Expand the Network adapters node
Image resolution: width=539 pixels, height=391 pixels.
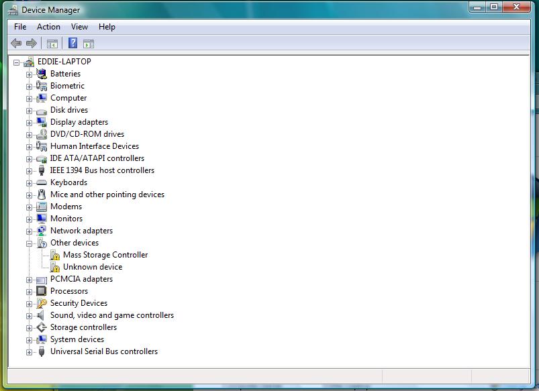(30, 231)
